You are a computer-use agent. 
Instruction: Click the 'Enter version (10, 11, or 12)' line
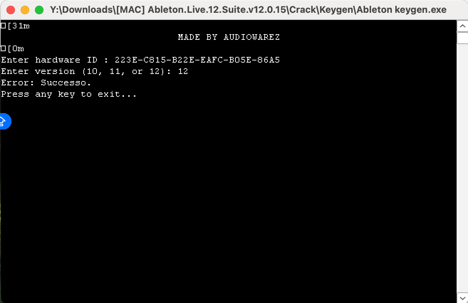pos(94,71)
